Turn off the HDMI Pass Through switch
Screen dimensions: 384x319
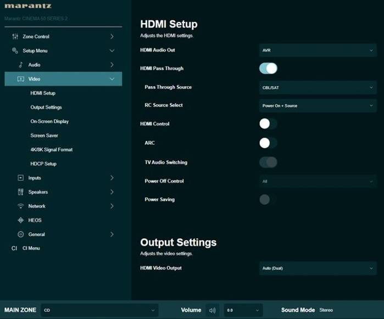268,68
